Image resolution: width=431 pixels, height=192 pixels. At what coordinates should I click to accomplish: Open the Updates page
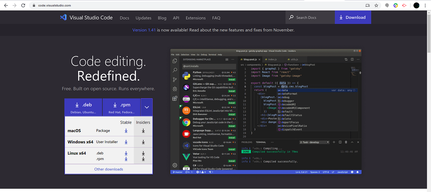[x=143, y=18]
